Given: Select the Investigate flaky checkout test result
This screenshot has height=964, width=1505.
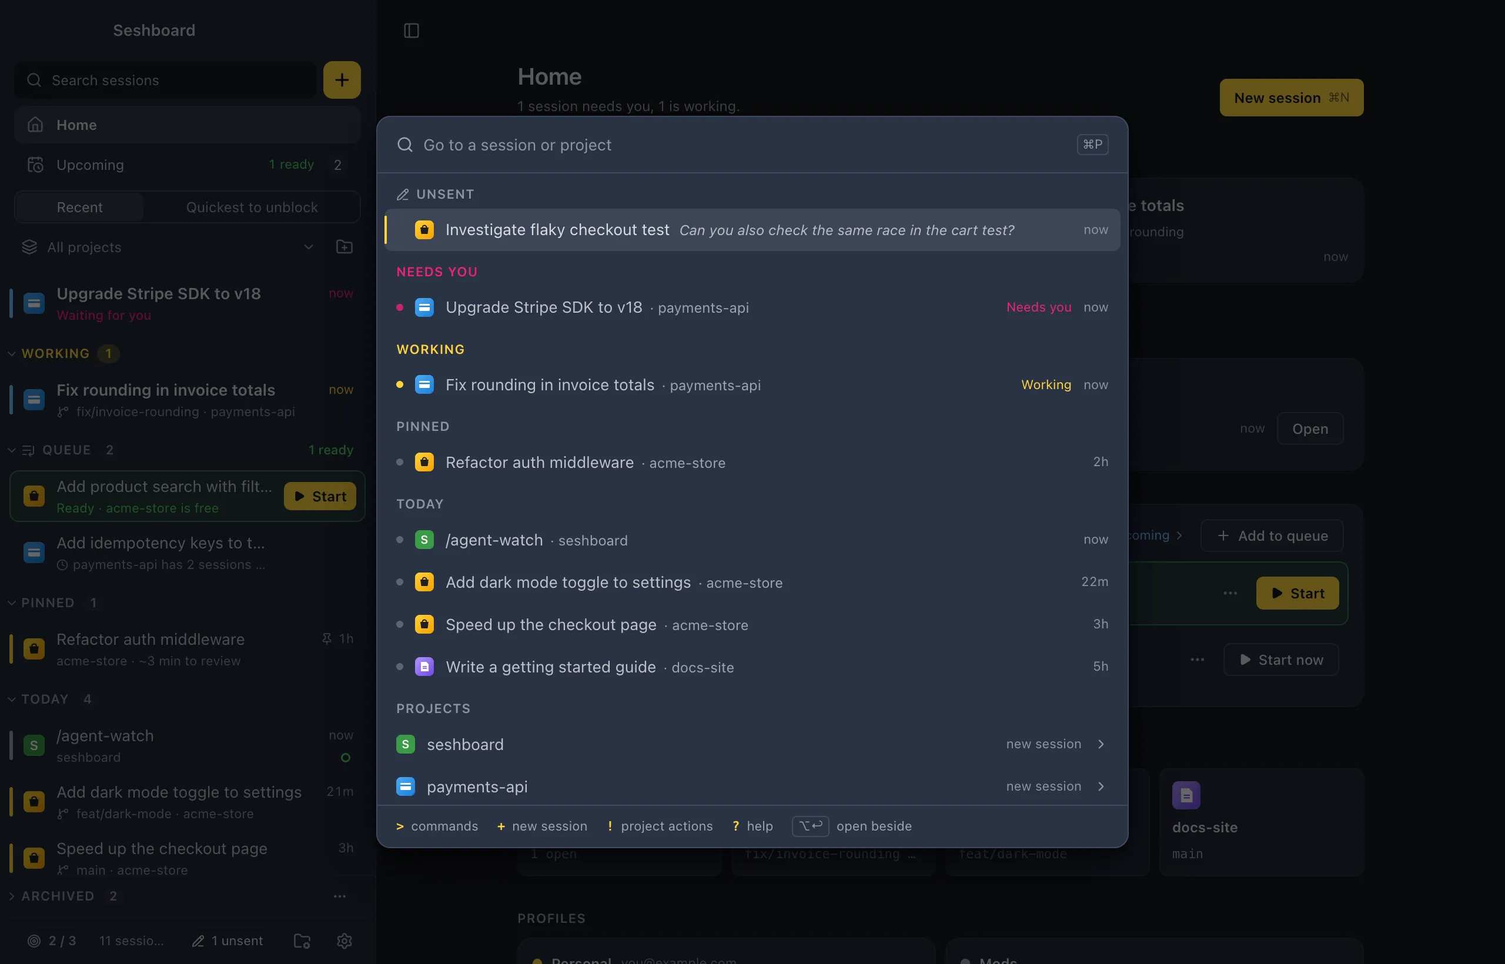Looking at the screenshot, I should [x=752, y=230].
